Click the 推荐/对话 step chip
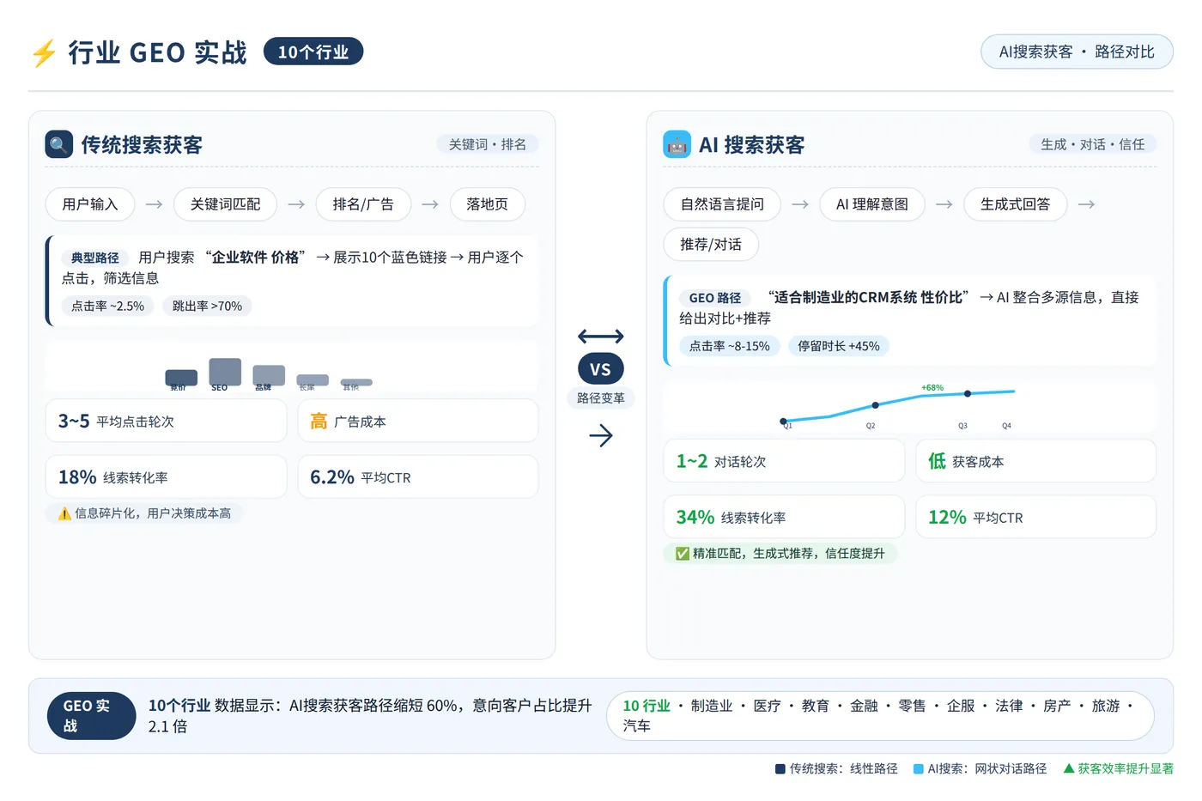Viewport: 1202px width, 801px height. coord(711,245)
